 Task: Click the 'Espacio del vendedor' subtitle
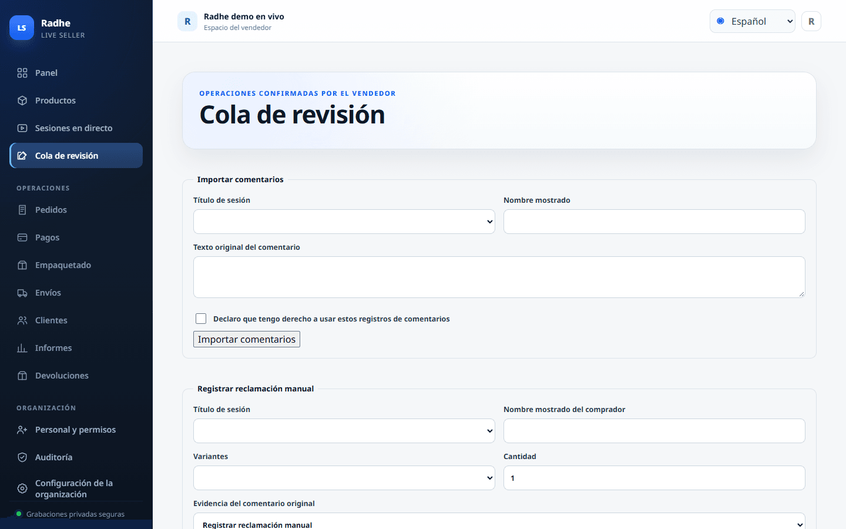point(237,28)
